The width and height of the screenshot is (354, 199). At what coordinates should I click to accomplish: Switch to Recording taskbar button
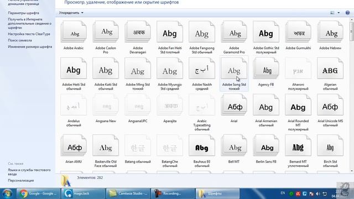click(x=173, y=193)
